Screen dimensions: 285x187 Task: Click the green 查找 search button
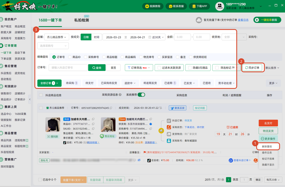97,68
